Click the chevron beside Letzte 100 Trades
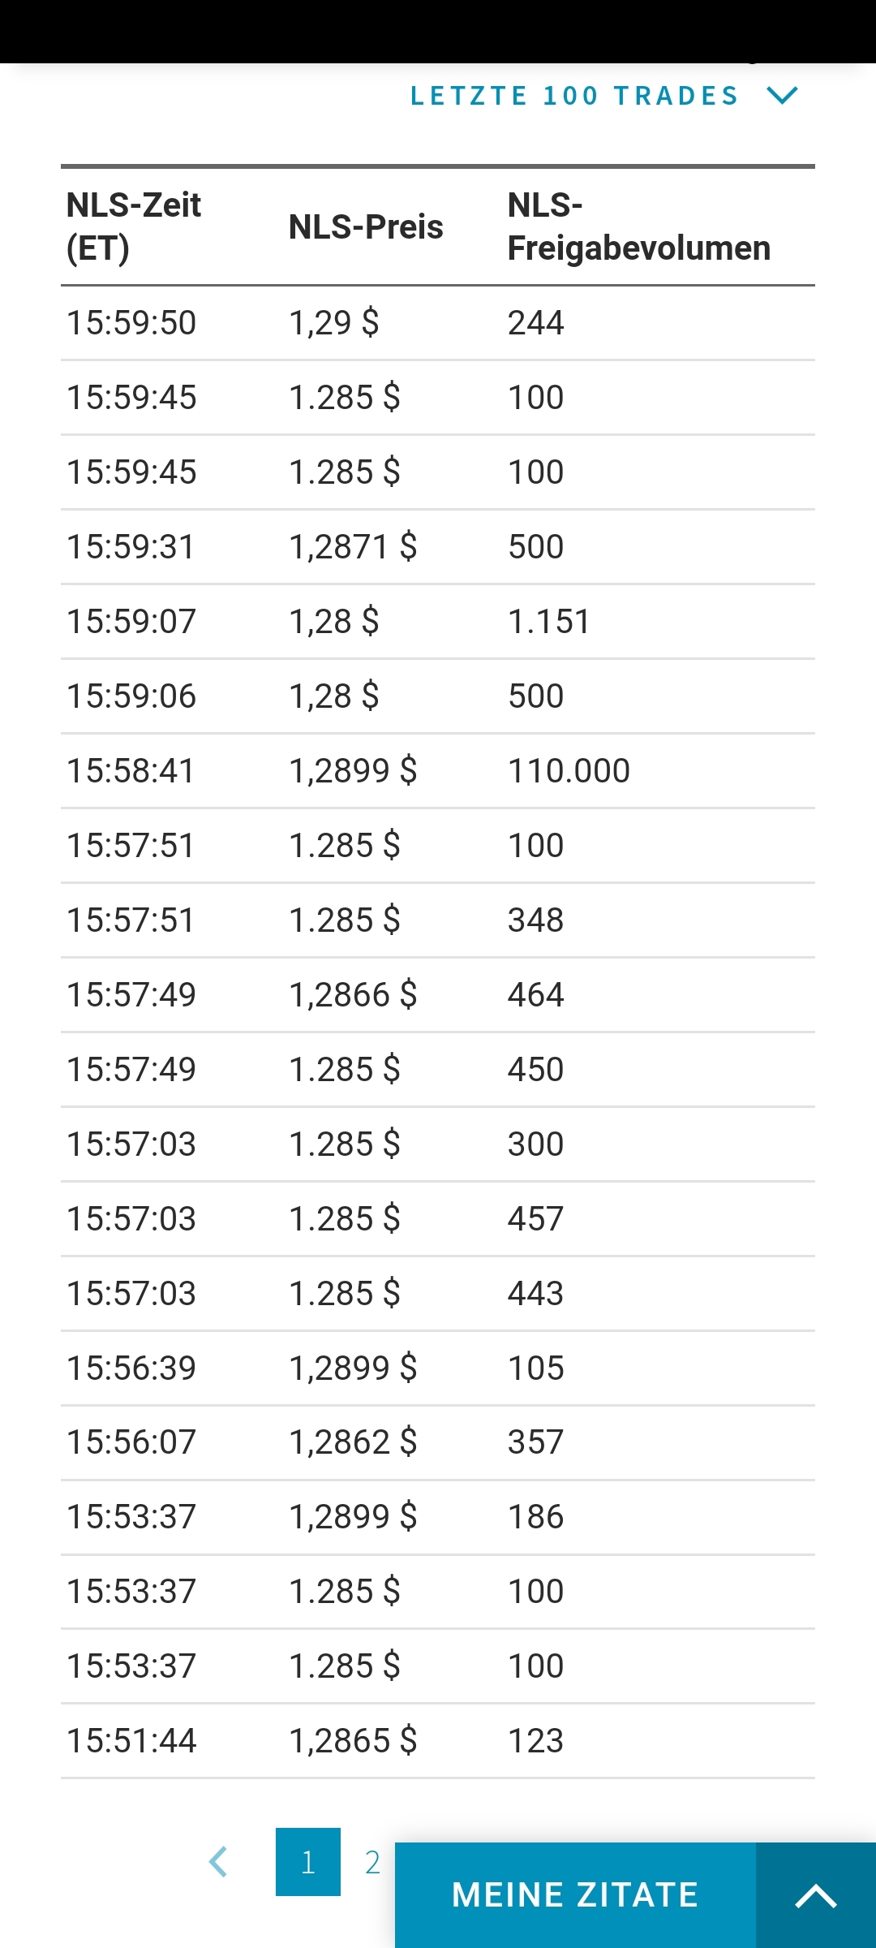The height and width of the screenshot is (1948, 876). tap(783, 96)
